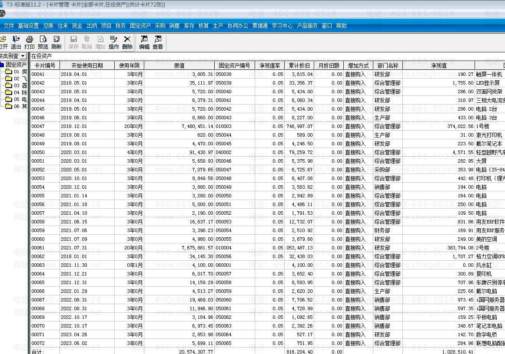Open the 窗口 menu

click(x=327, y=26)
